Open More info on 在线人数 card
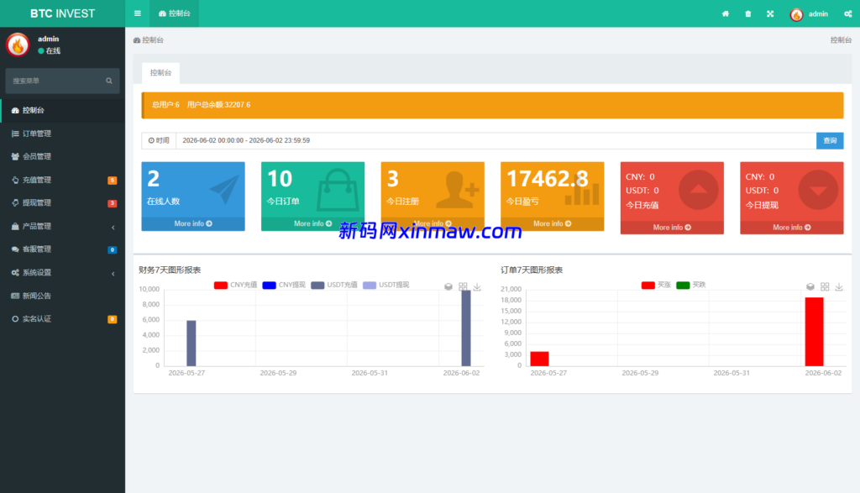The height and width of the screenshot is (493, 860). 193,223
